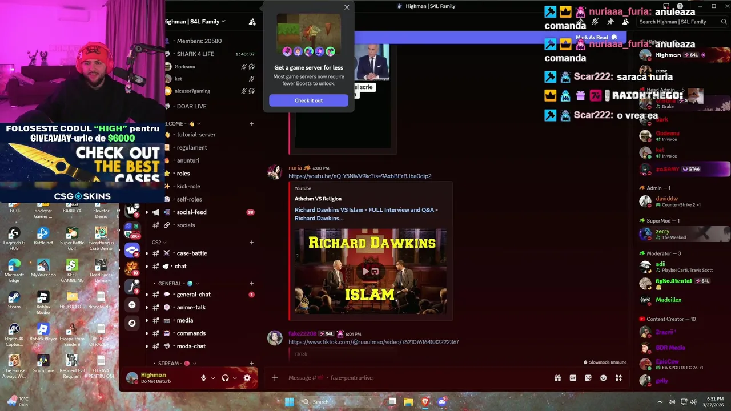731x411 pixels.
Task: Expand Highman | S4L Family server menu
Action: [x=195, y=22]
